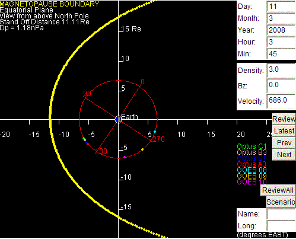Change the Density value 3.0 field
The width and height of the screenshot is (296, 239).
point(281,71)
